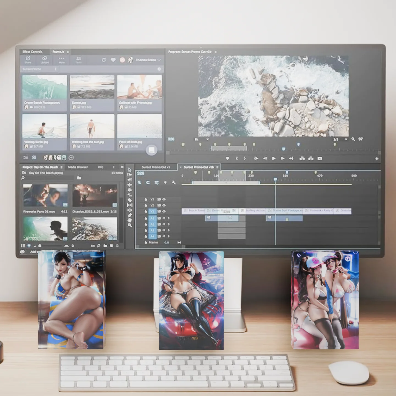This screenshot has height=396, width=396.
Task: Open the Program monitor panel menu
Action: pyautogui.click(x=216, y=52)
